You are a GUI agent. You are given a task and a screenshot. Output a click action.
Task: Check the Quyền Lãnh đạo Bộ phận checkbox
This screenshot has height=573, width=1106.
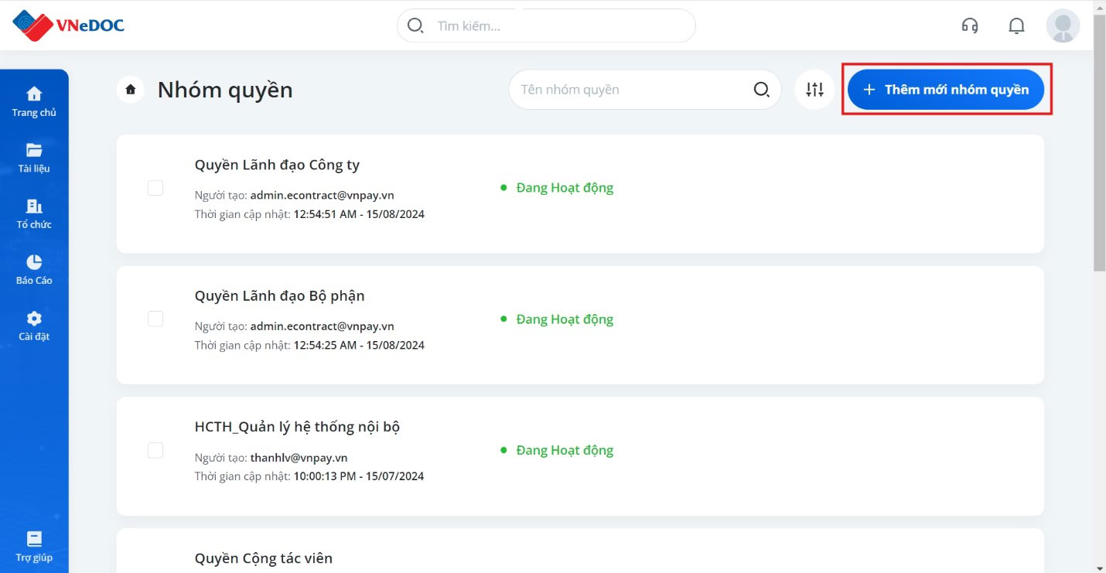[x=155, y=319]
